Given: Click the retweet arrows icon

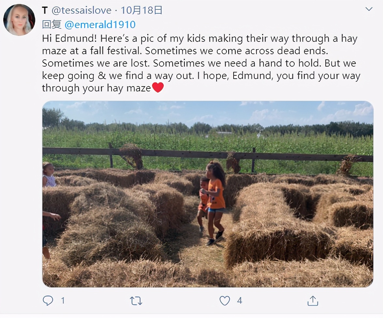Looking at the screenshot, I should click(x=136, y=301).
